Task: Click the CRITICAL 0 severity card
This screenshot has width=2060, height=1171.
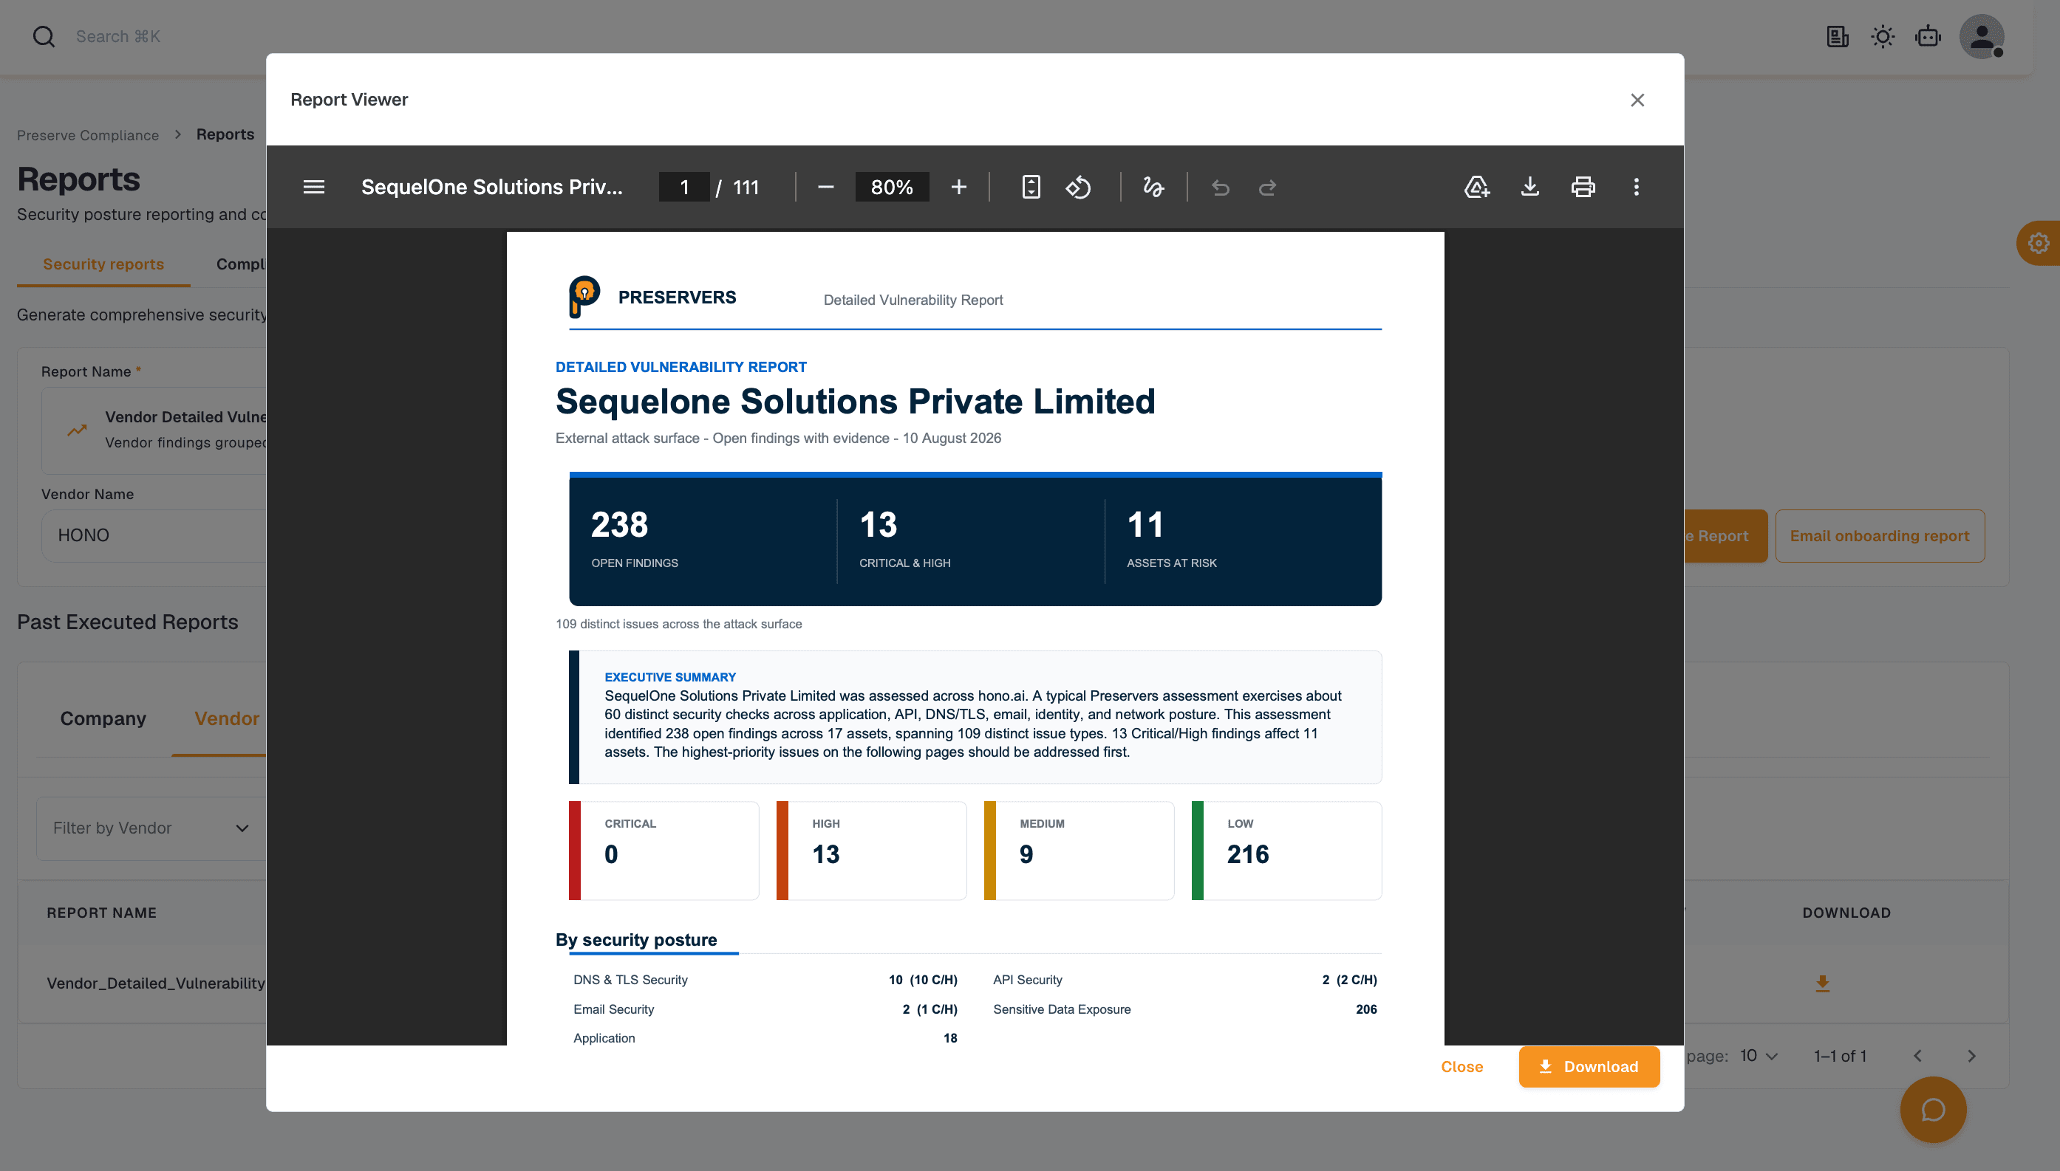Action: point(664,851)
